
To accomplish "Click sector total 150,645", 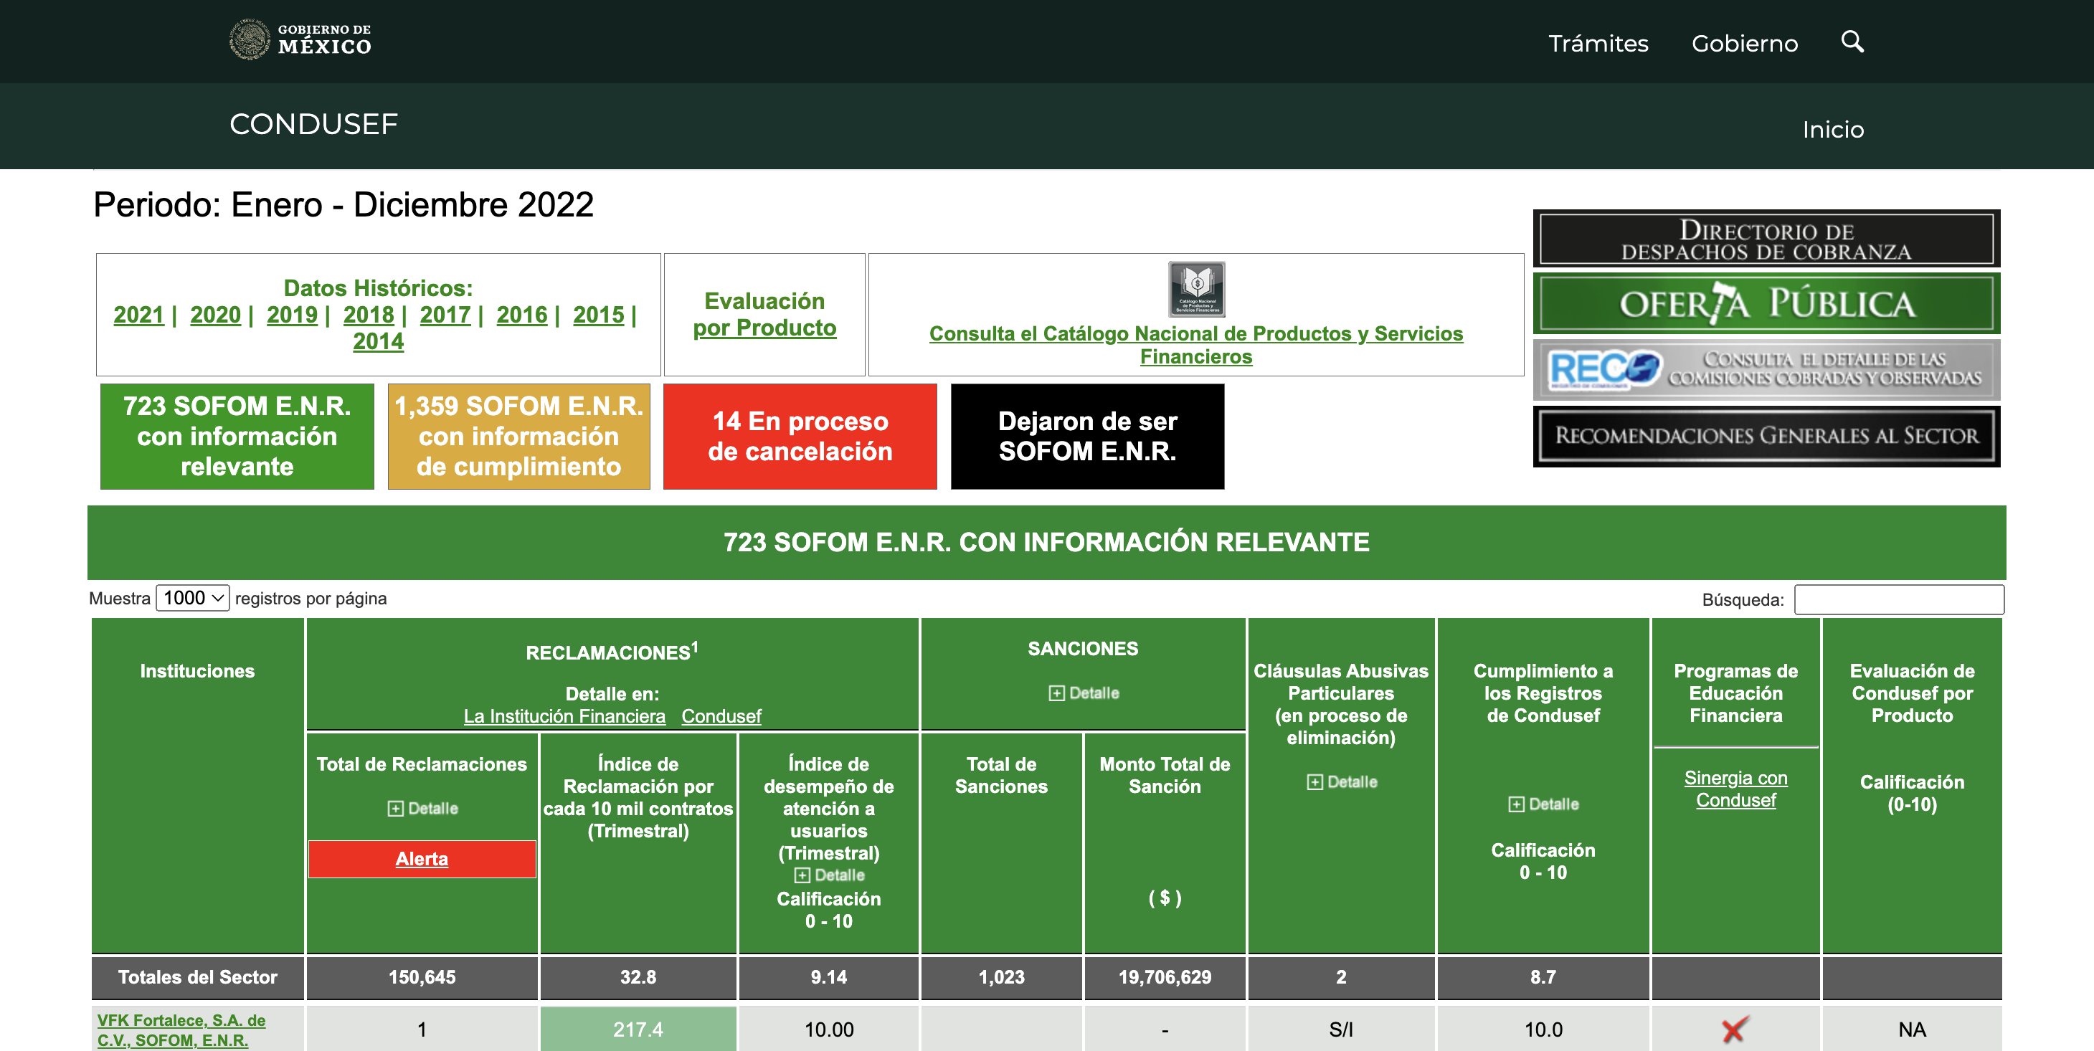I will point(422,977).
